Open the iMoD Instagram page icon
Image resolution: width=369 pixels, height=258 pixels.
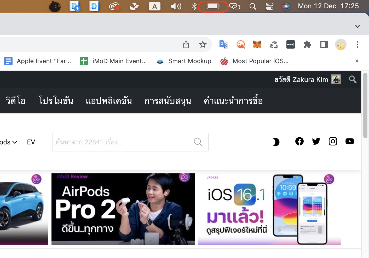333,142
